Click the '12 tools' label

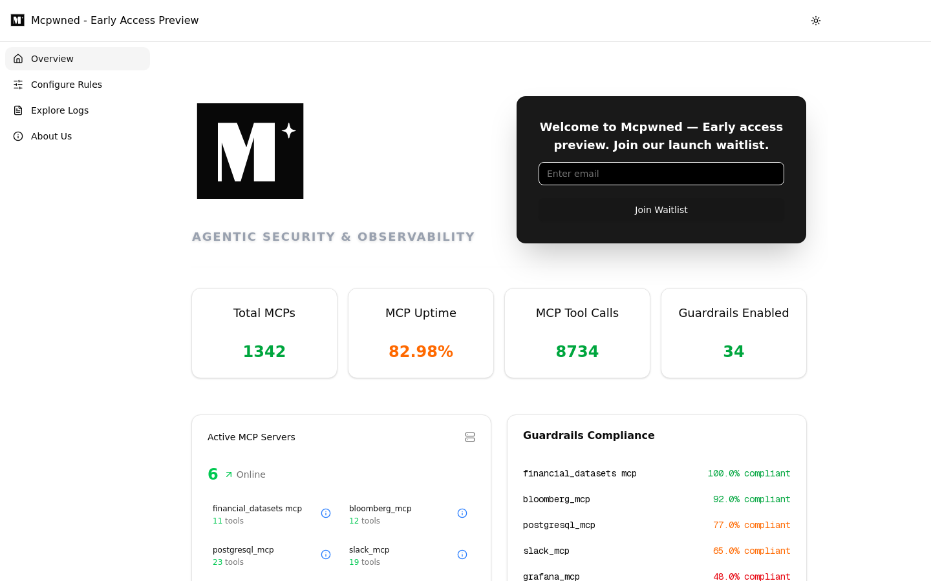365,521
